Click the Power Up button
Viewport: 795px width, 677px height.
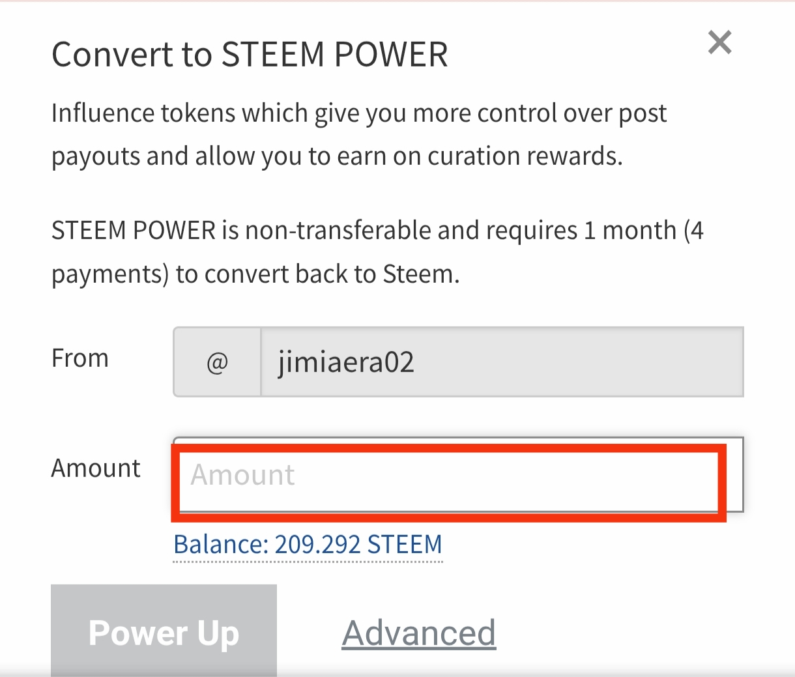164,631
